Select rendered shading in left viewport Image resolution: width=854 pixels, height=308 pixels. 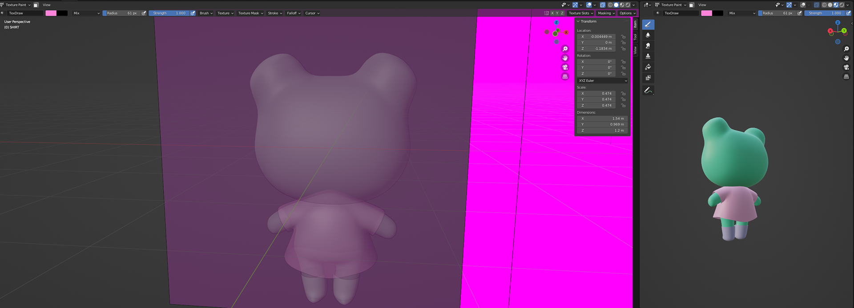(x=628, y=5)
